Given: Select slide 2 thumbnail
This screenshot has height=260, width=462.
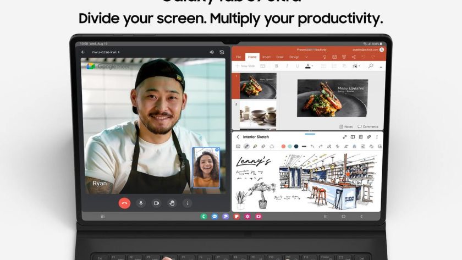Looking at the screenshot, I should pos(257,115).
